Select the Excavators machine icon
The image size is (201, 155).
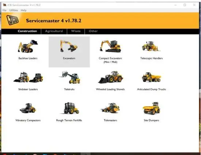pos(69,46)
